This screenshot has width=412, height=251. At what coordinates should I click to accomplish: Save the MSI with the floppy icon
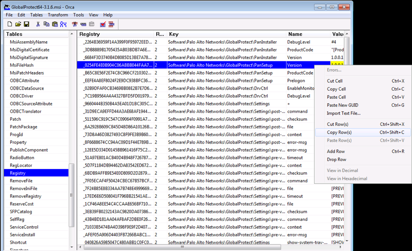pyautogui.click(x=26, y=24)
